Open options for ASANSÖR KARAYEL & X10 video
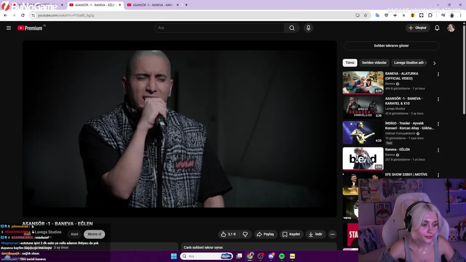This screenshot has height=262, width=466. pyautogui.click(x=438, y=99)
